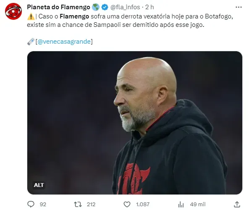The image size is (249, 210).
Task: Open the three-dot more options menu
Action: tap(239, 7)
